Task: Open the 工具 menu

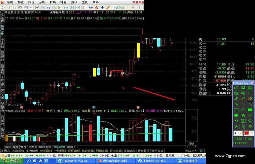Action: (85, 2)
